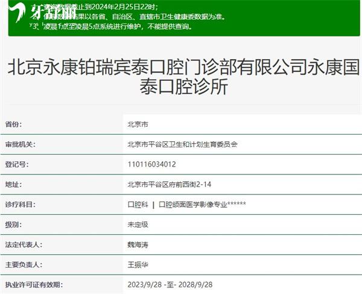Click the 法定代表人 label
362x294 pixels.
pyautogui.click(x=24, y=244)
